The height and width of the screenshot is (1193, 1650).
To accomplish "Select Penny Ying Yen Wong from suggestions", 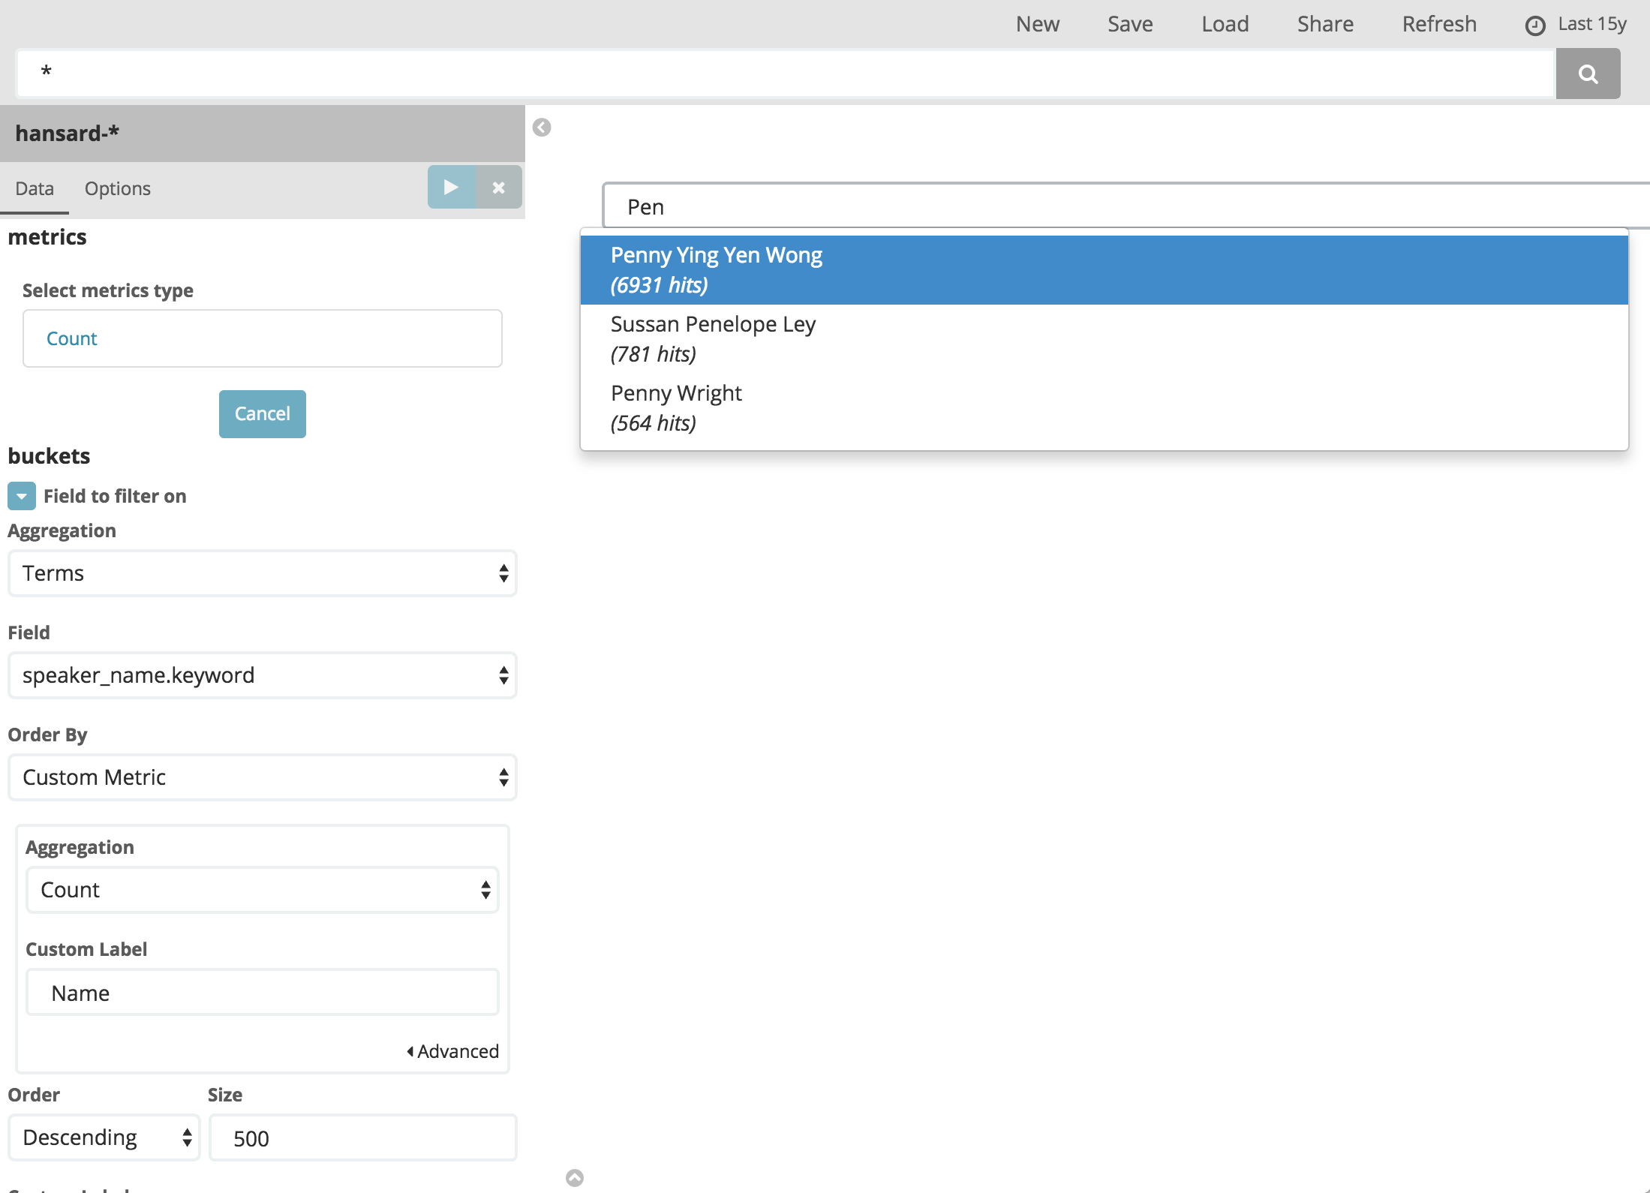I will pos(1107,269).
